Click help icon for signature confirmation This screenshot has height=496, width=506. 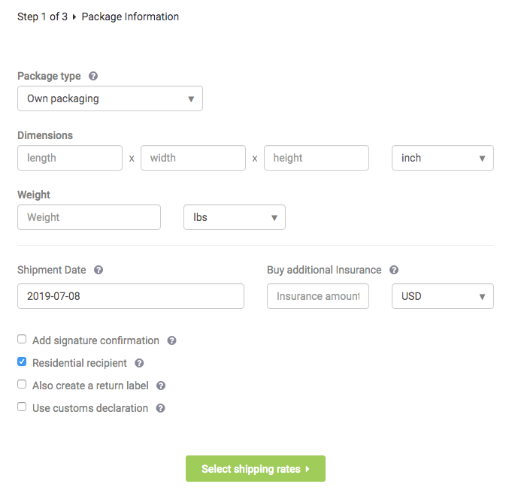pos(171,340)
